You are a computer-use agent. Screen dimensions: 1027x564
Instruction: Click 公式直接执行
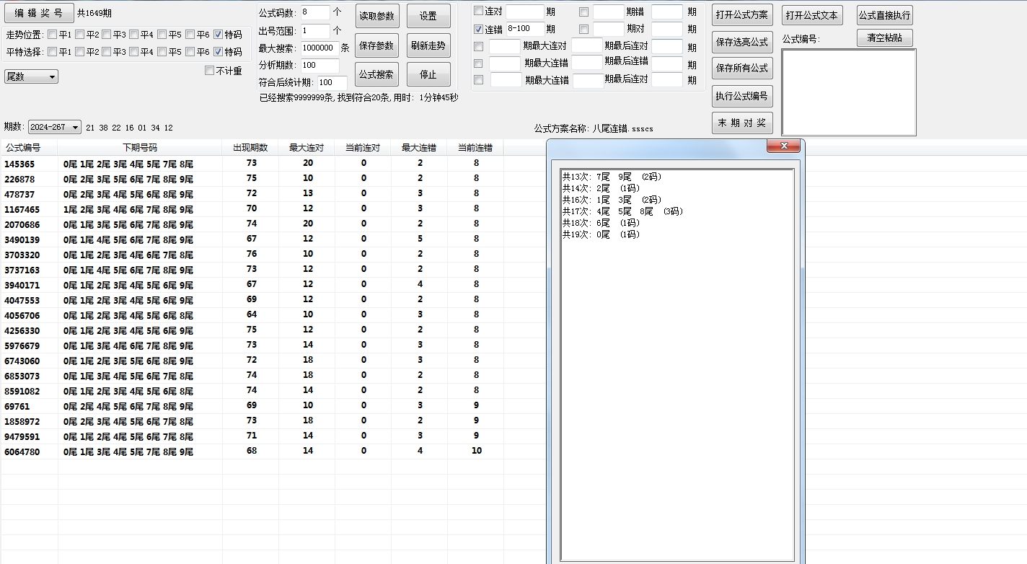(884, 14)
